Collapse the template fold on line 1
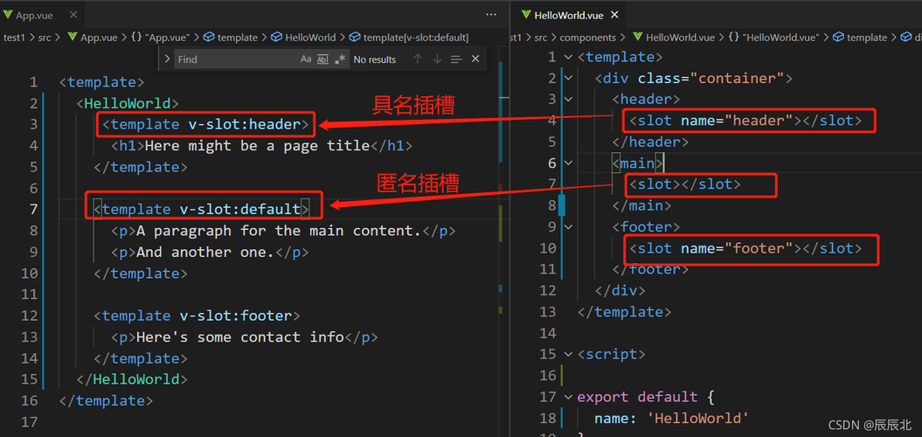Image resolution: width=922 pixels, height=437 pixels. point(567,57)
